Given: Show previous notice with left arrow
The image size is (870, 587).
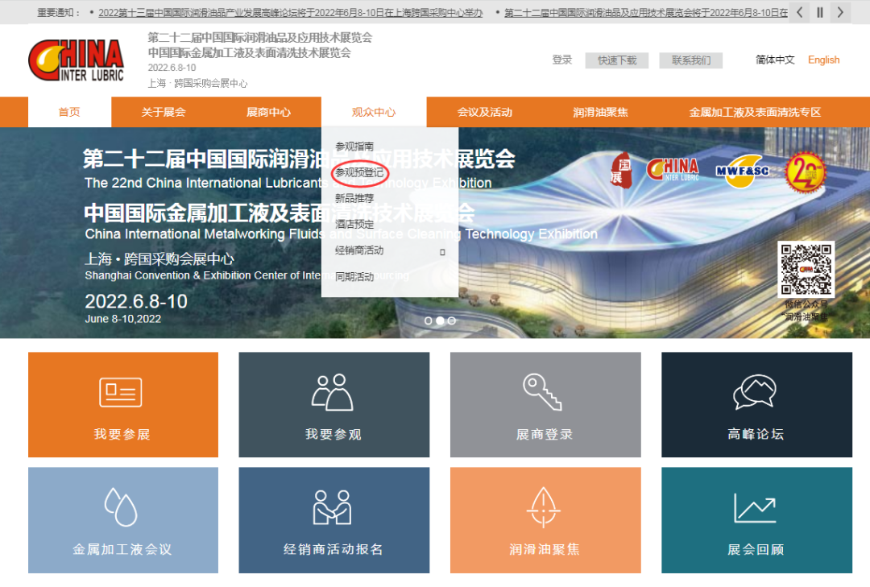Looking at the screenshot, I should click(x=800, y=12).
